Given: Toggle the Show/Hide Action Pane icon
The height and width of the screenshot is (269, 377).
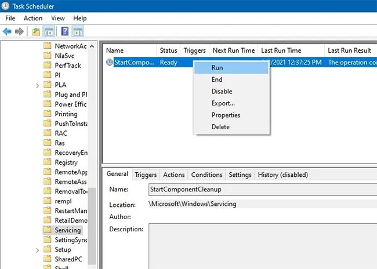Looking at the screenshot, I should (78, 31).
